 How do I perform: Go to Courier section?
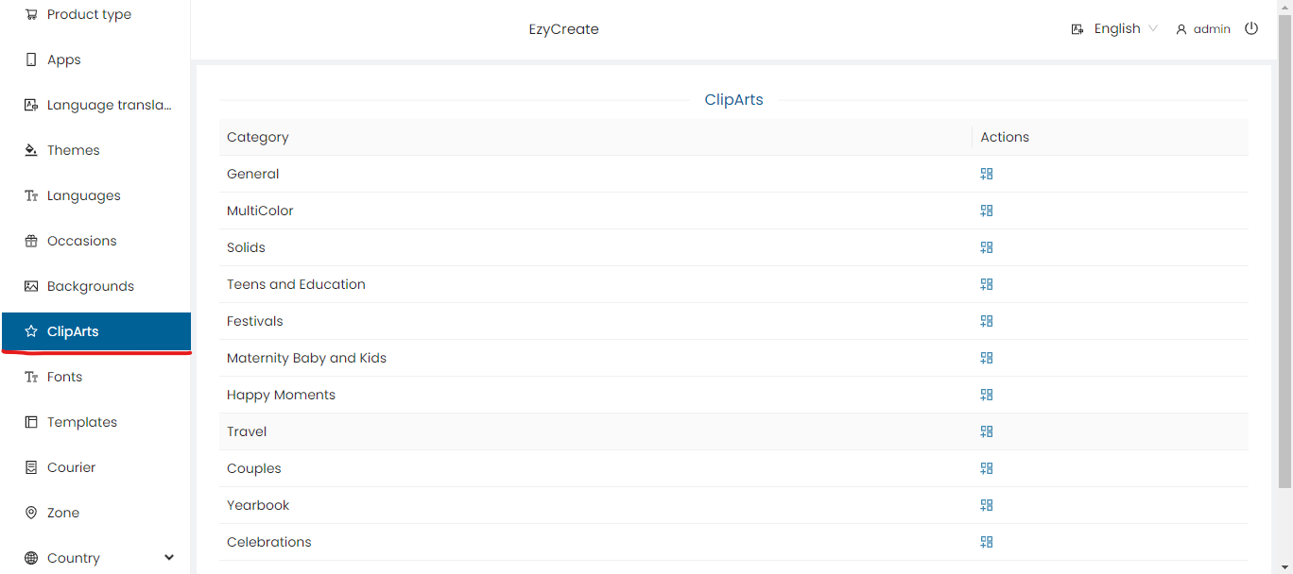(95, 467)
